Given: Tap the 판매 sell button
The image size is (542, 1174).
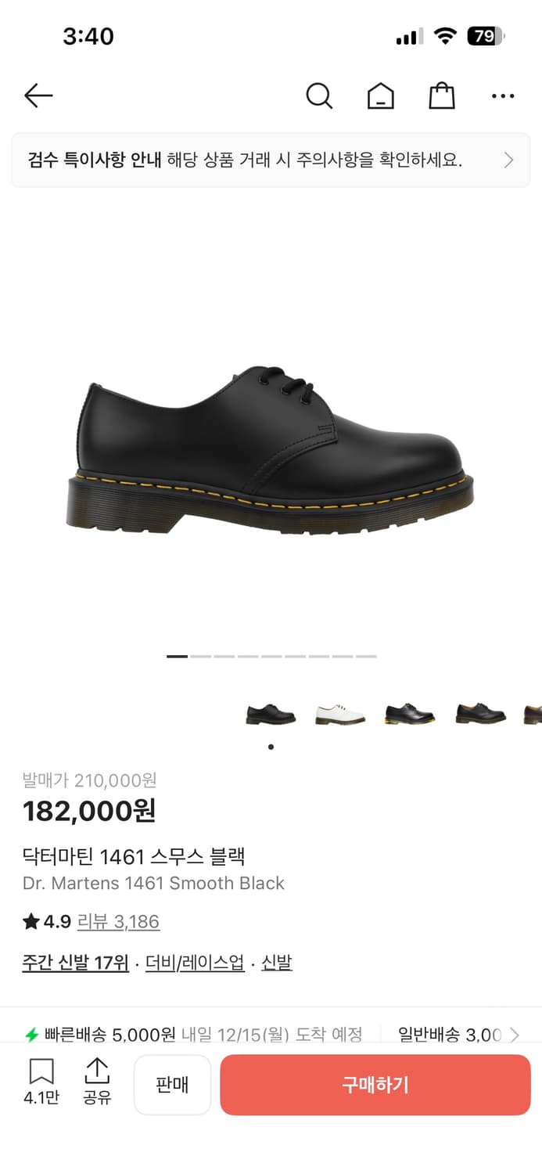Looking at the screenshot, I should pos(172,1085).
